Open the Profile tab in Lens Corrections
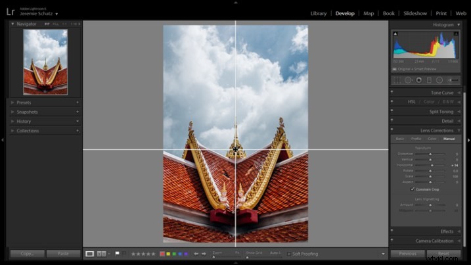The width and height of the screenshot is (471, 265). (416, 139)
